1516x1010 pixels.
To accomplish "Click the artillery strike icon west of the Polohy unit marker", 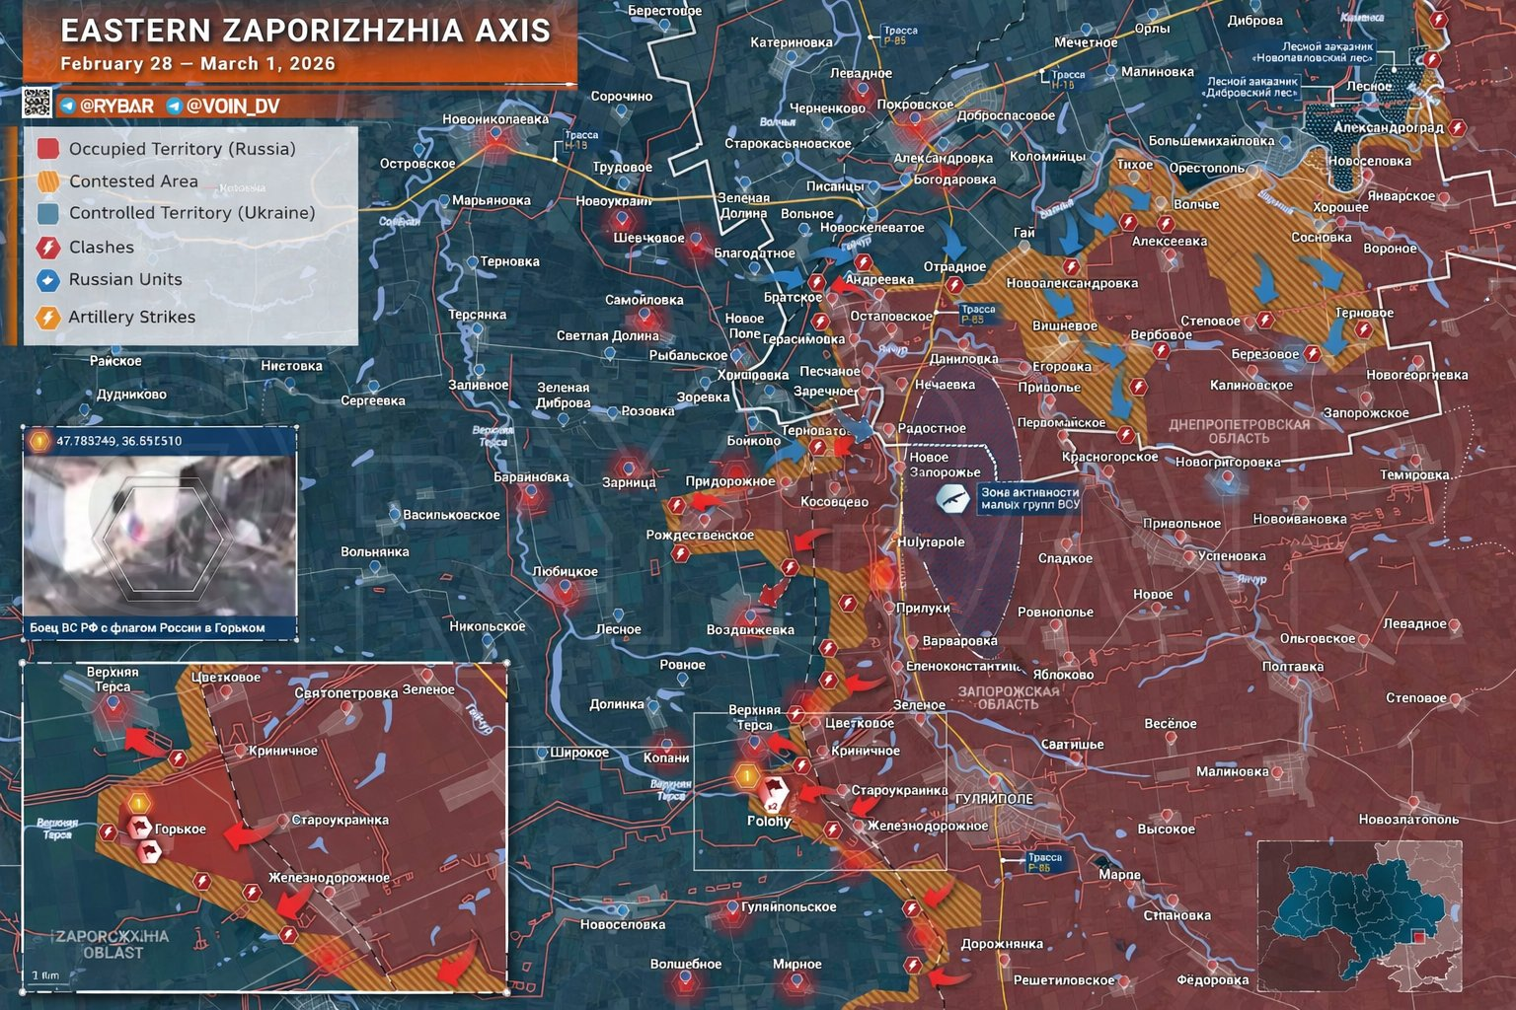I will click(747, 777).
